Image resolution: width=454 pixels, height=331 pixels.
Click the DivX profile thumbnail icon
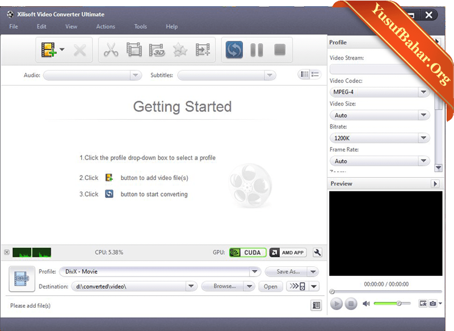pos(22,279)
